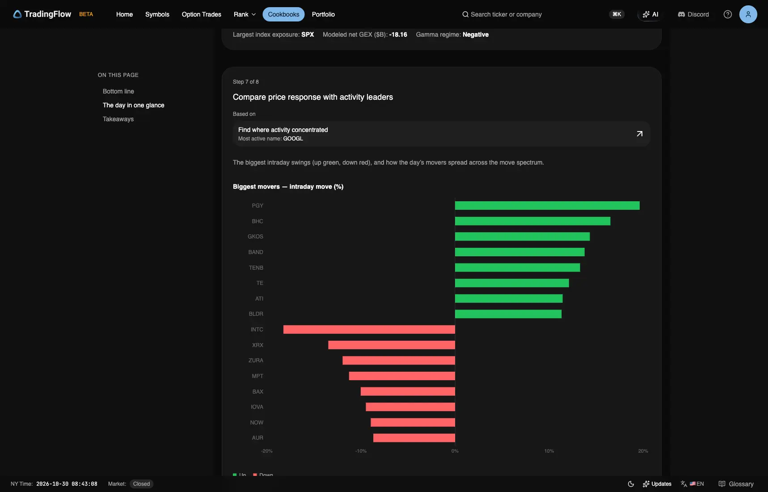The height and width of the screenshot is (492, 768).
Task: Open the help question mark icon
Action: click(728, 14)
